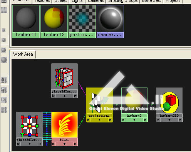The height and width of the screenshot is (152, 191).
Task: Select the Work Area tab
Action: point(23,54)
